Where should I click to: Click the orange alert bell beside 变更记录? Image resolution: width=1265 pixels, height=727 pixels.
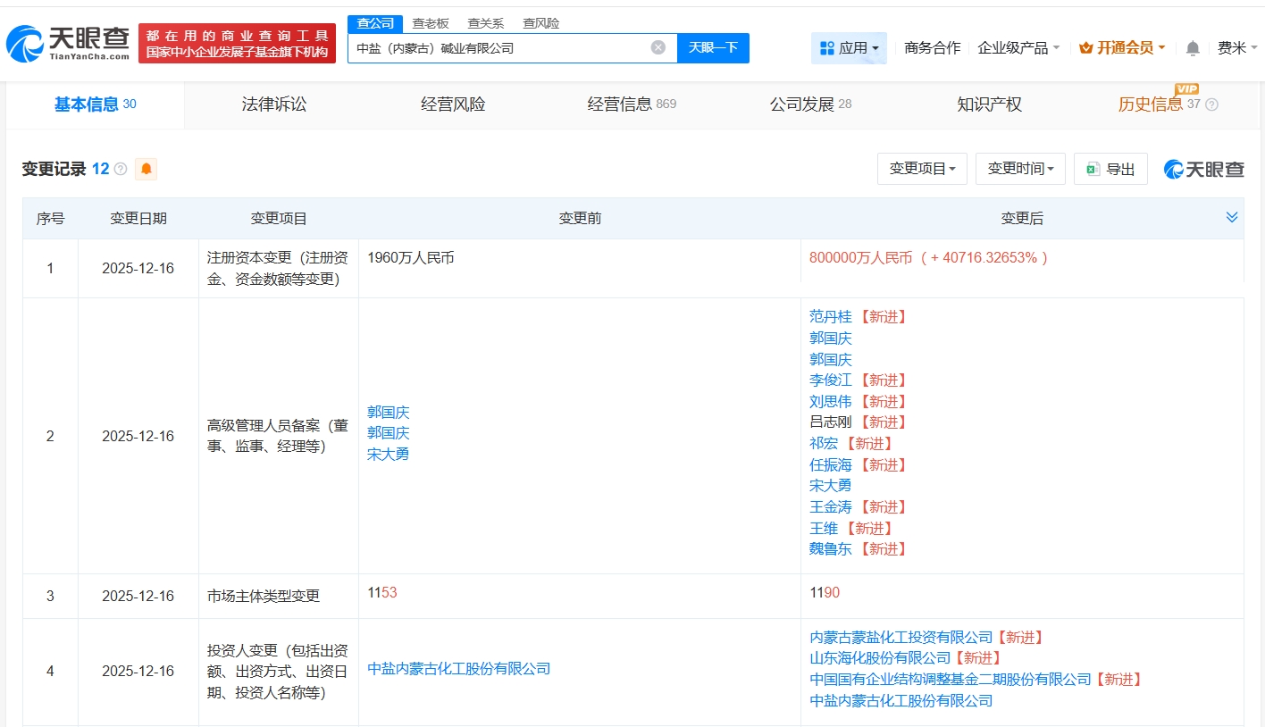[146, 169]
